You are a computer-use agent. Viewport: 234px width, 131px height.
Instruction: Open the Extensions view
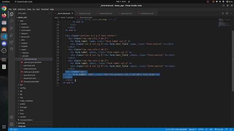(11, 42)
